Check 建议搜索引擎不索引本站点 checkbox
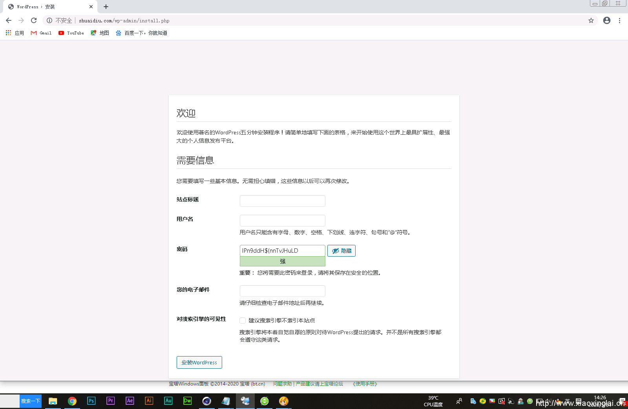Image resolution: width=628 pixels, height=409 pixels. click(x=243, y=320)
